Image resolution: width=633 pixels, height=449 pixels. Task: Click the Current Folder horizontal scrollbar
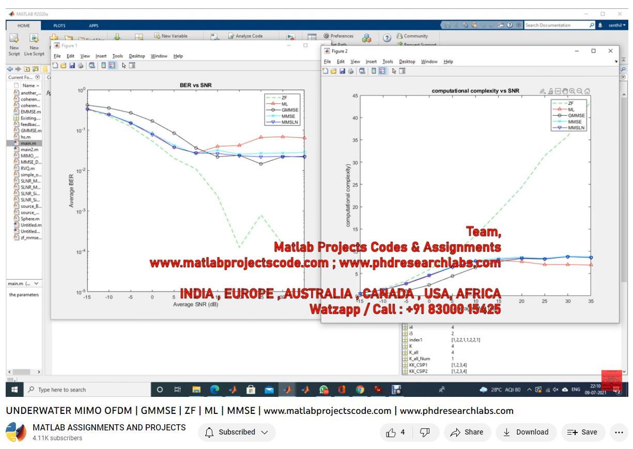(x=24, y=372)
